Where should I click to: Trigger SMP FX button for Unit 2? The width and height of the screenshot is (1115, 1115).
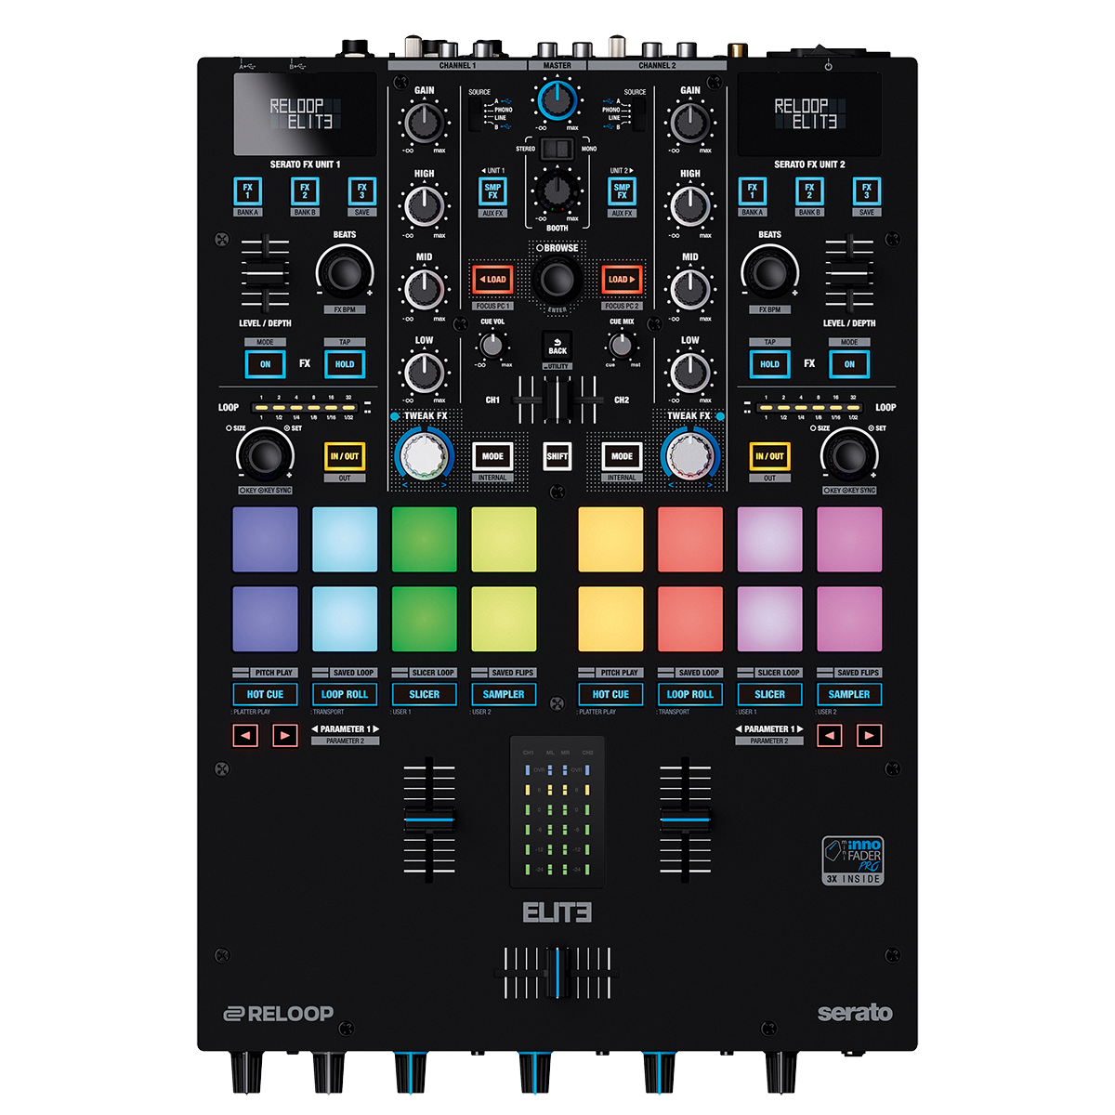pos(622,190)
